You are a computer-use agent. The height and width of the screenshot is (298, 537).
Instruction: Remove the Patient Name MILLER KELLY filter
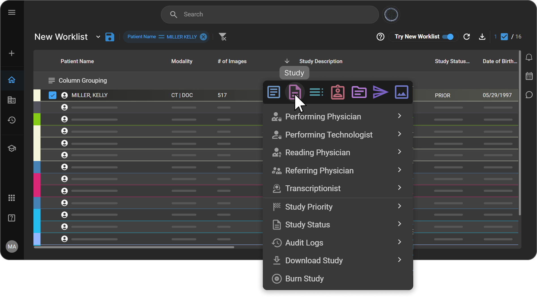pos(203,37)
